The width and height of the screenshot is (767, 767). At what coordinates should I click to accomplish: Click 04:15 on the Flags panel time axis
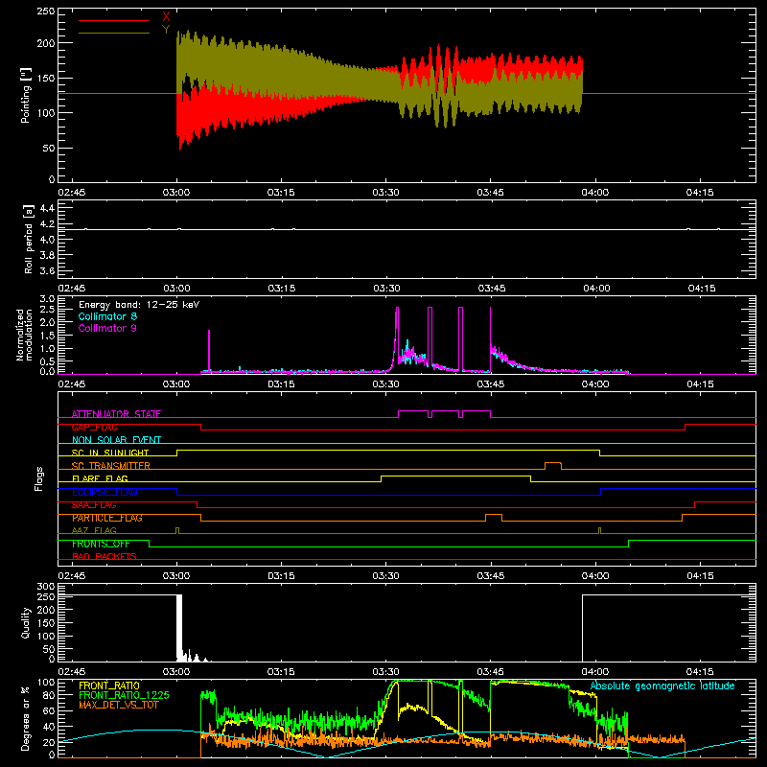pos(700,576)
